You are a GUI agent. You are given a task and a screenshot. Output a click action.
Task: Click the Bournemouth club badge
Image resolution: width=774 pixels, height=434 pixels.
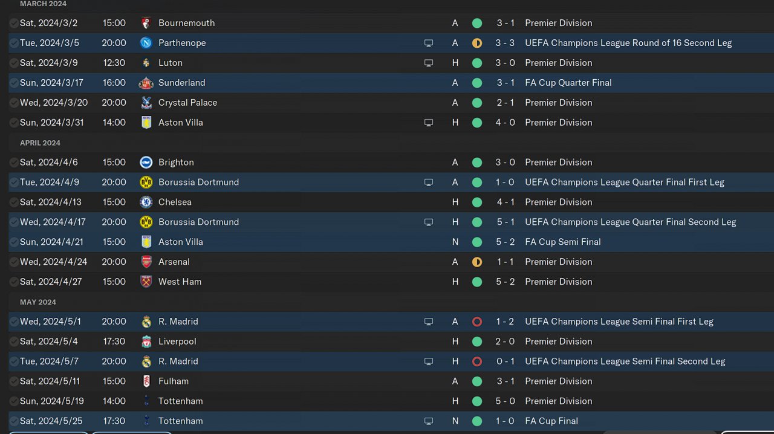point(146,23)
